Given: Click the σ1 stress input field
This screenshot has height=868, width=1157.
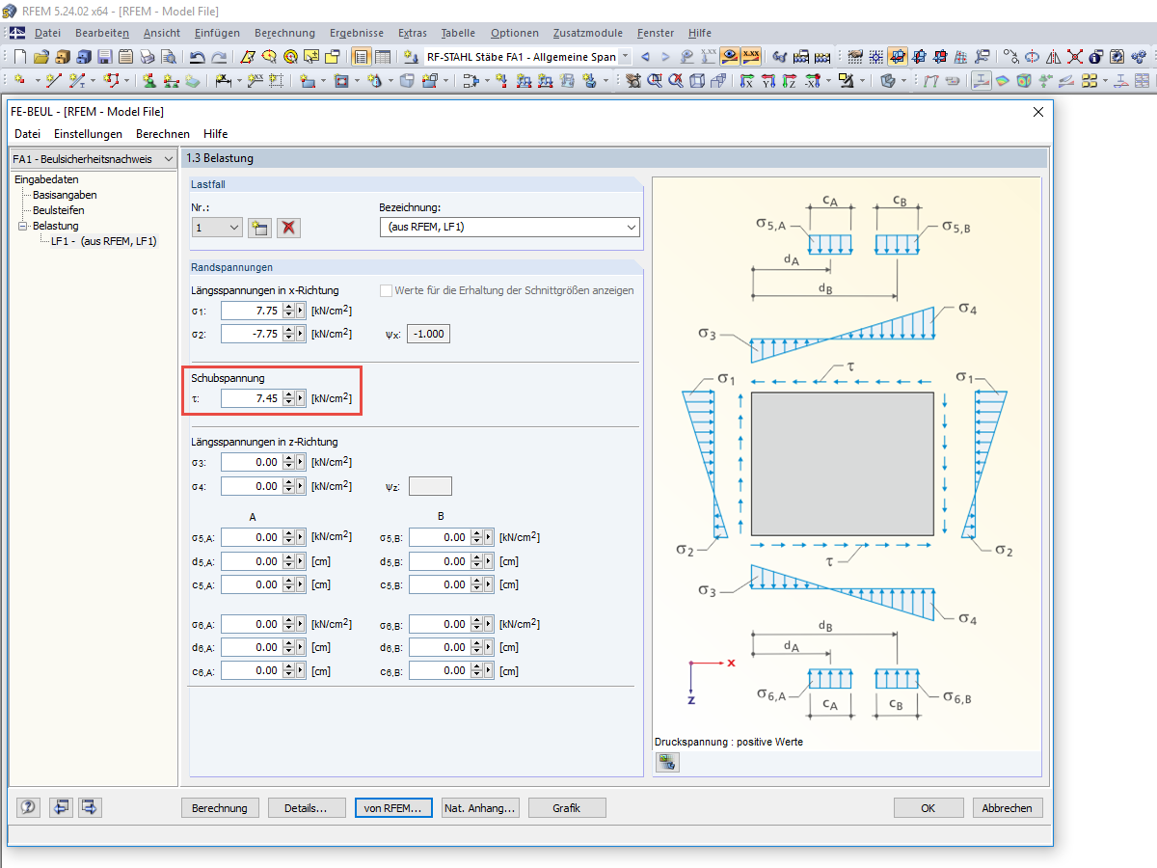Looking at the screenshot, I should click(x=251, y=311).
